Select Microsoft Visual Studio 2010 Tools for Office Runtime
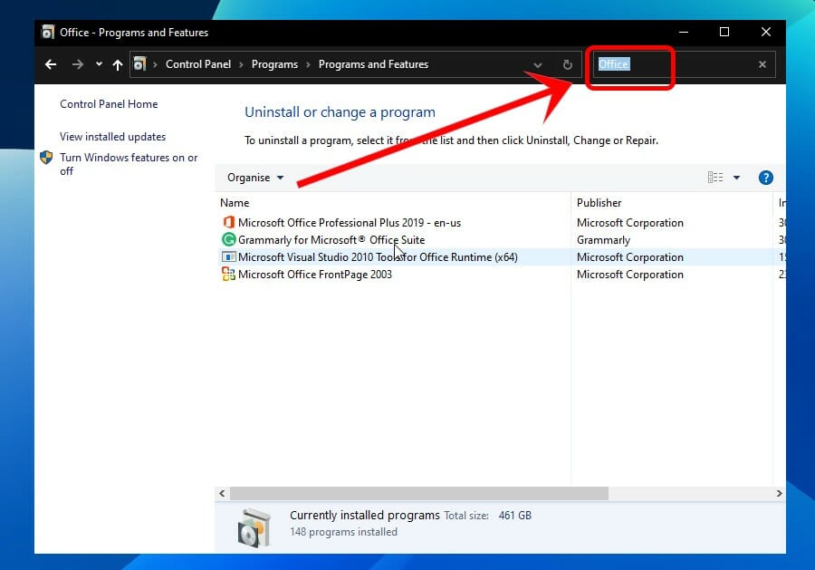The width and height of the screenshot is (815, 570). pyautogui.click(x=378, y=257)
